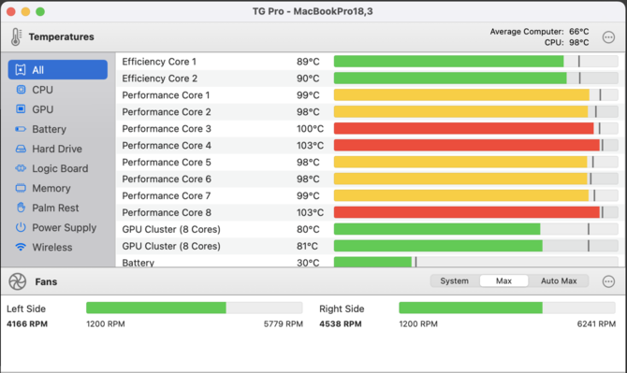The image size is (627, 373).
Task: Click the Palm Rest hand icon
Action: click(22, 208)
